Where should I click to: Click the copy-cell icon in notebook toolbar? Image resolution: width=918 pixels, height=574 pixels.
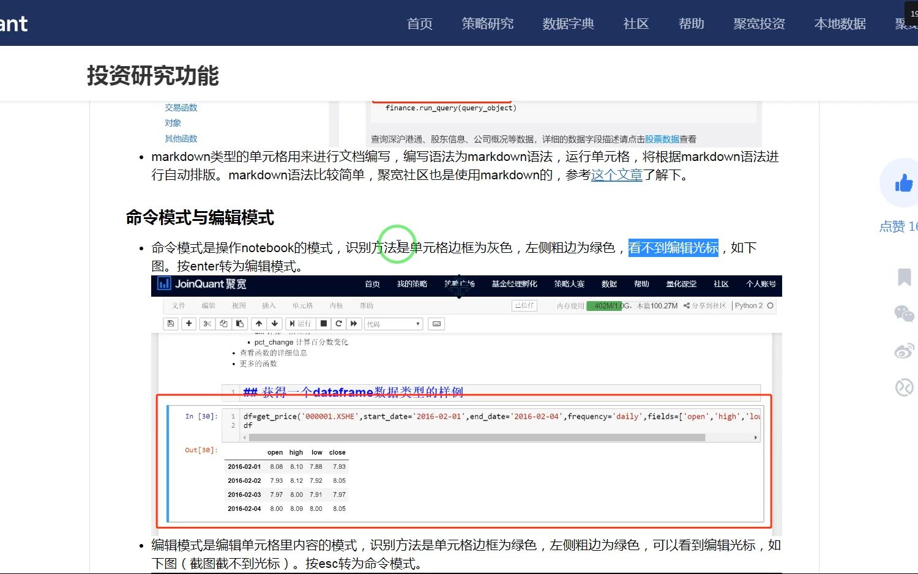pos(223,324)
